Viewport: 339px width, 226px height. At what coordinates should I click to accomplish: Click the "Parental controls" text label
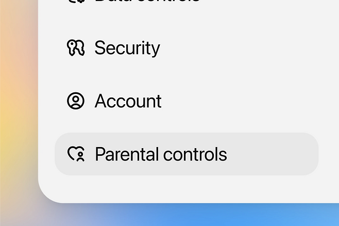coord(161,154)
